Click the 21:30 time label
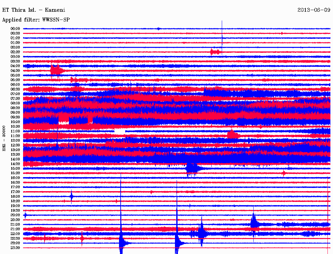The width and height of the screenshot is (333, 254). (15, 229)
